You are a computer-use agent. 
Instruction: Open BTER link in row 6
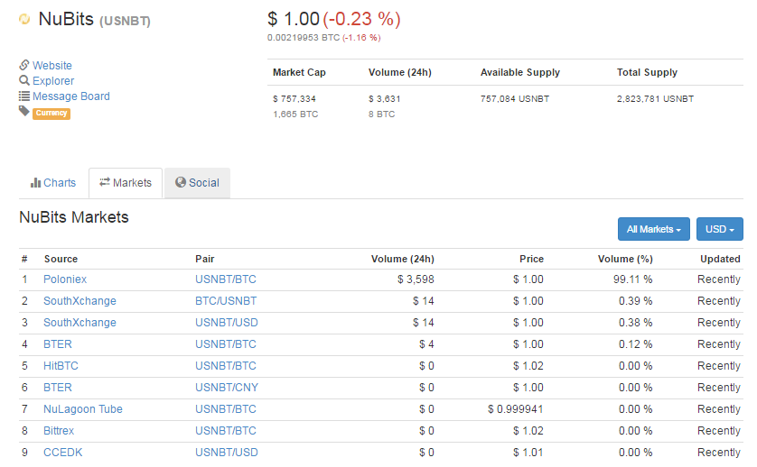point(58,388)
